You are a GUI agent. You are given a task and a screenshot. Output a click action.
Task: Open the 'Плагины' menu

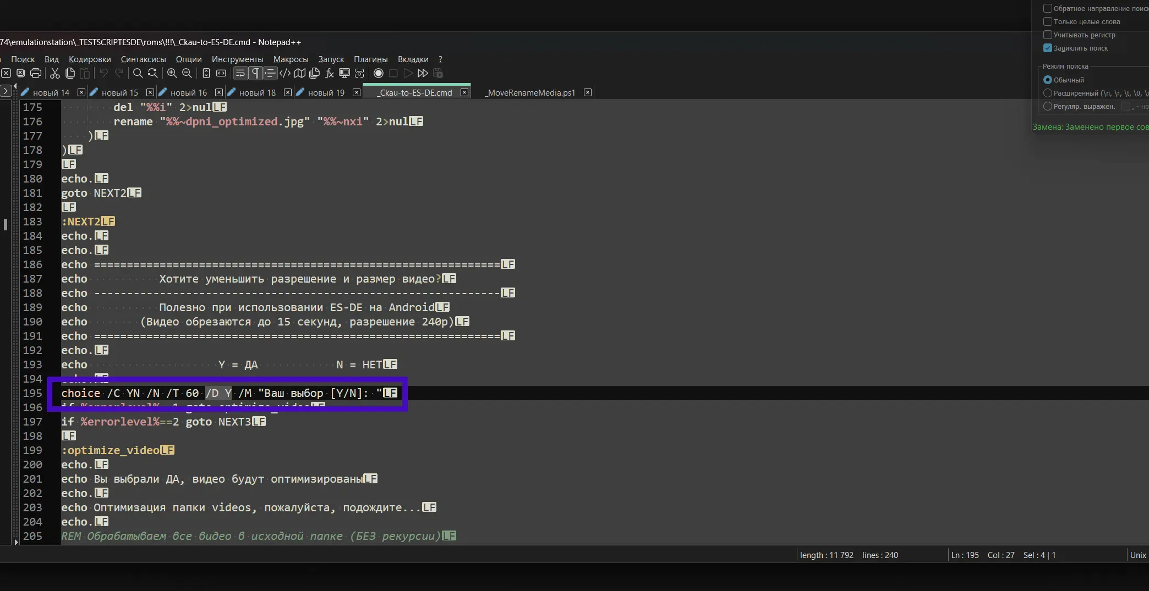click(x=370, y=59)
